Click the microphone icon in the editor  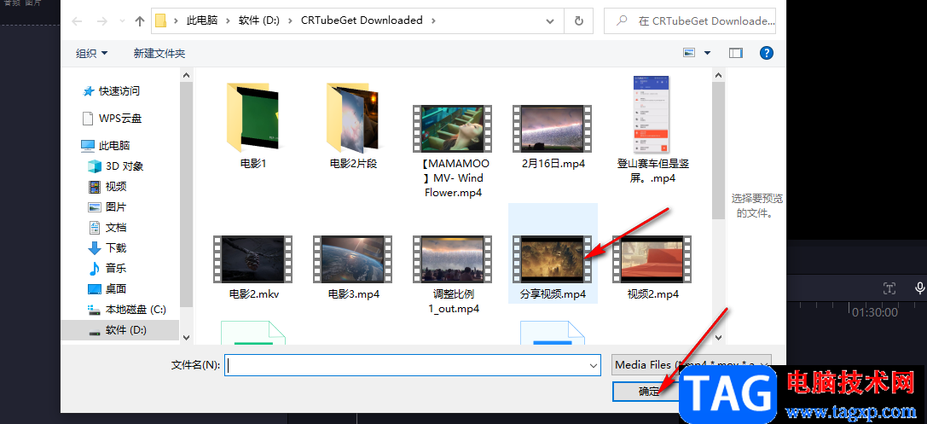[x=919, y=288]
